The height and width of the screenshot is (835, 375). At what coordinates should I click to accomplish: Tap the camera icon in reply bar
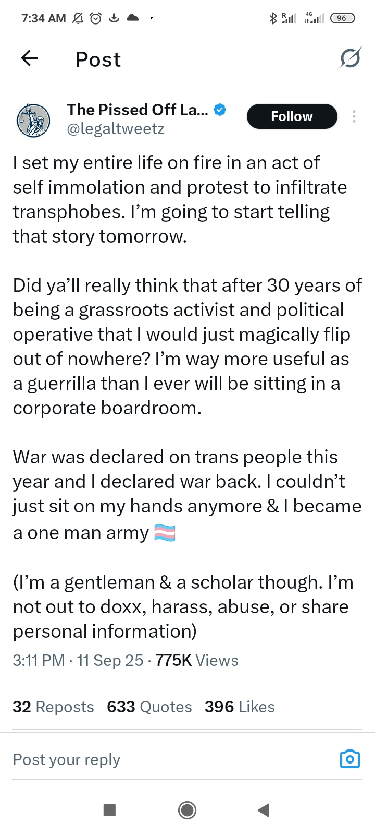click(x=349, y=759)
